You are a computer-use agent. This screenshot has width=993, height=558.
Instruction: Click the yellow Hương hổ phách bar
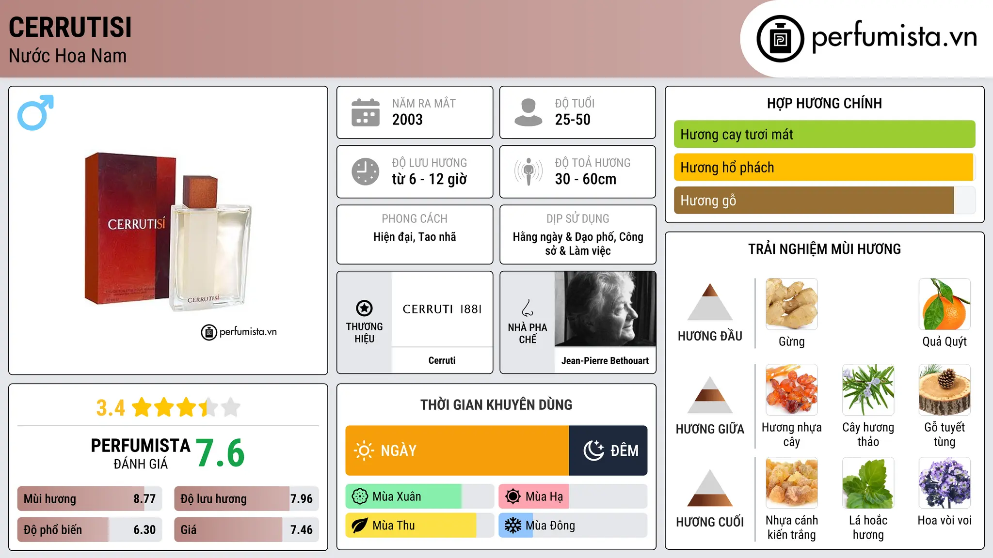pyautogui.click(x=825, y=167)
